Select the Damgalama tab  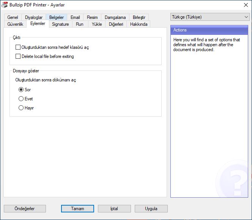pyautogui.click(x=115, y=17)
